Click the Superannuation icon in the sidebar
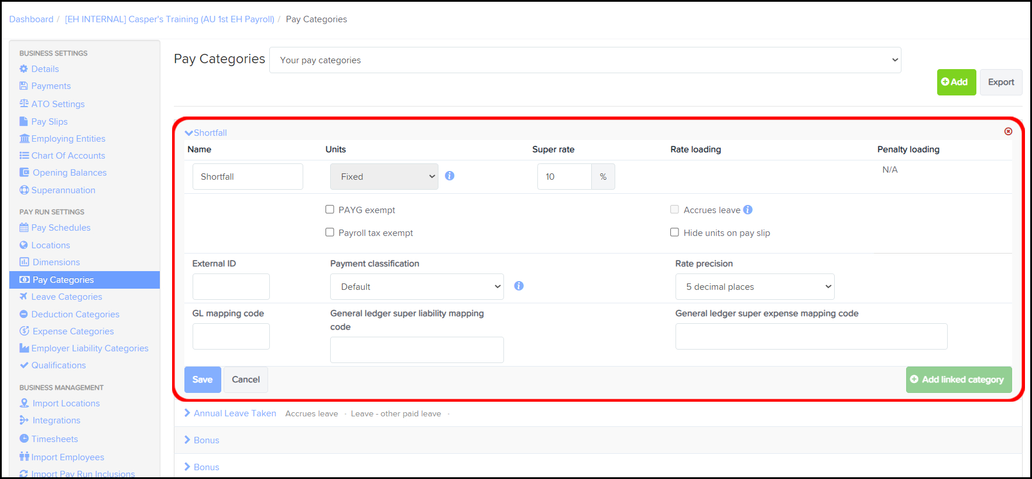 click(x=24, y=190)
